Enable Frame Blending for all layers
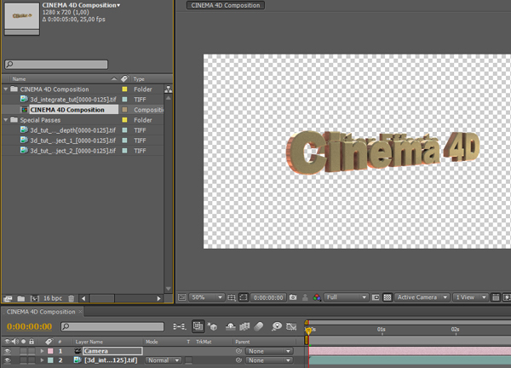 coord(244,326)
